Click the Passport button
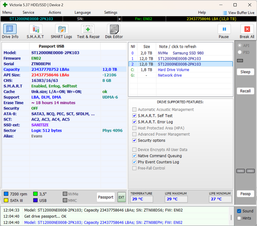The width and height of the screenshot is (257, 226). coord(106,197)
